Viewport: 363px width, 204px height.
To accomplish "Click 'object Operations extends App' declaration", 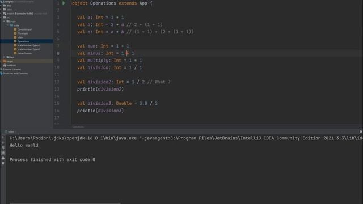I will tap(112, 3).
